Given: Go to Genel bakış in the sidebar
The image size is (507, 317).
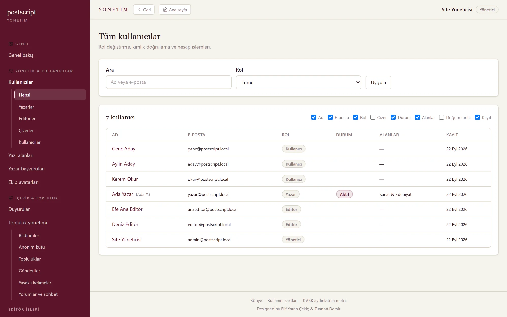Looking at the screenshot, I should point(21,55).
